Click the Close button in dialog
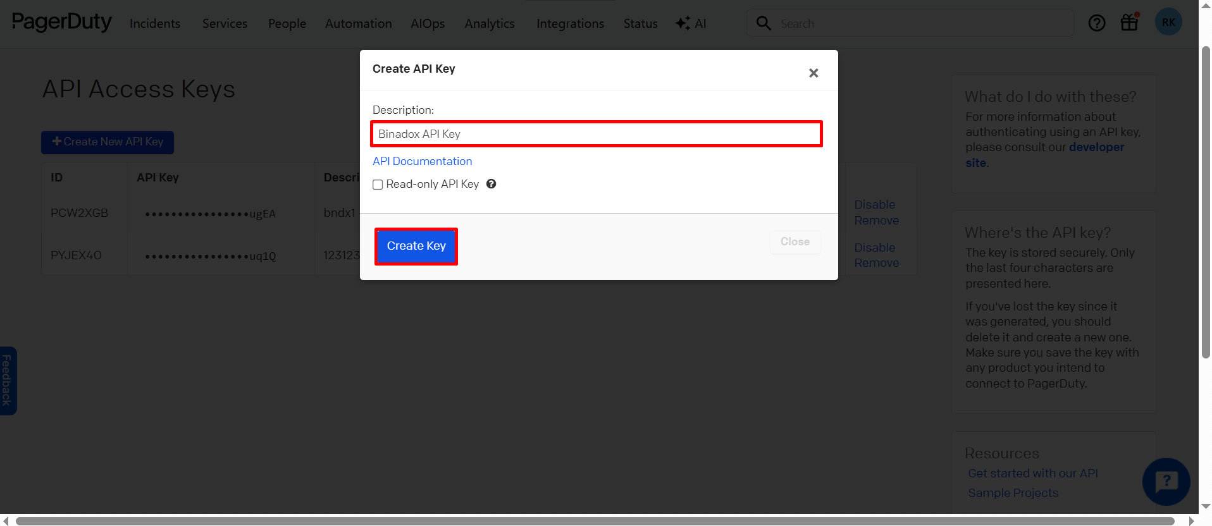This screenshot has width=1212, height=526. pyautogui.click(x=795, y=242)
